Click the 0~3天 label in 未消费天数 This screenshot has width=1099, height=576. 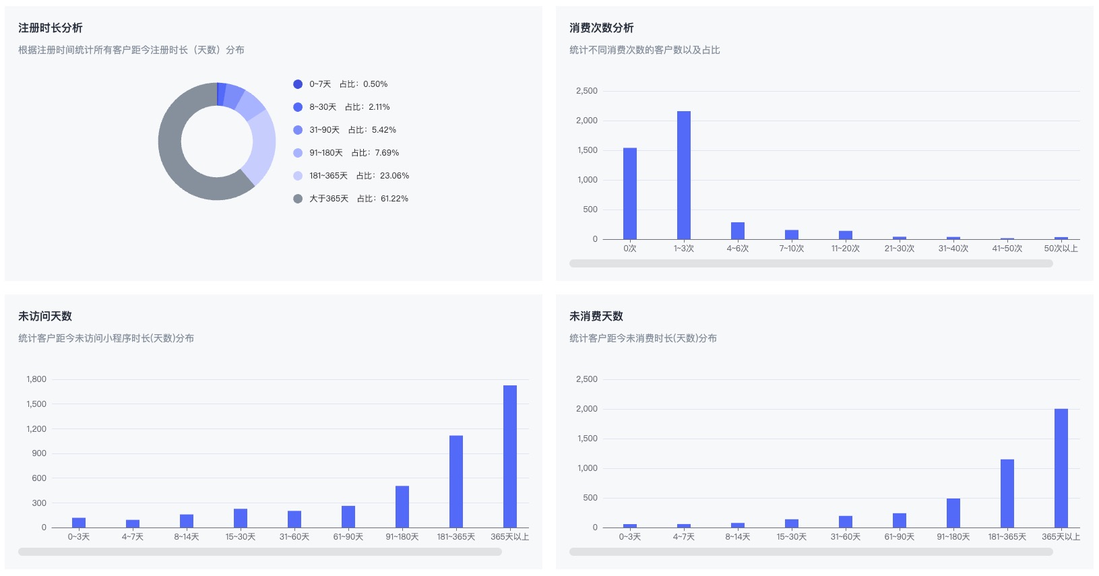click(x=630, y=537)
